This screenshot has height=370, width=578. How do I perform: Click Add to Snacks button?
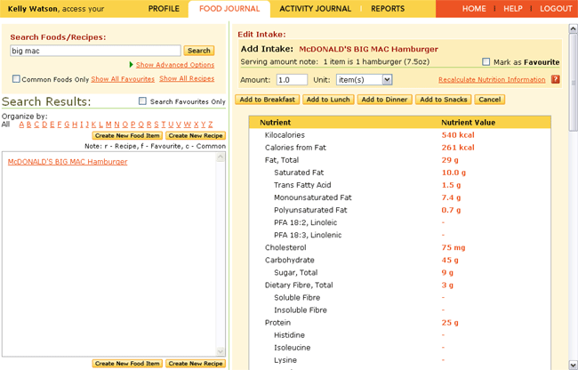point(443,100)
